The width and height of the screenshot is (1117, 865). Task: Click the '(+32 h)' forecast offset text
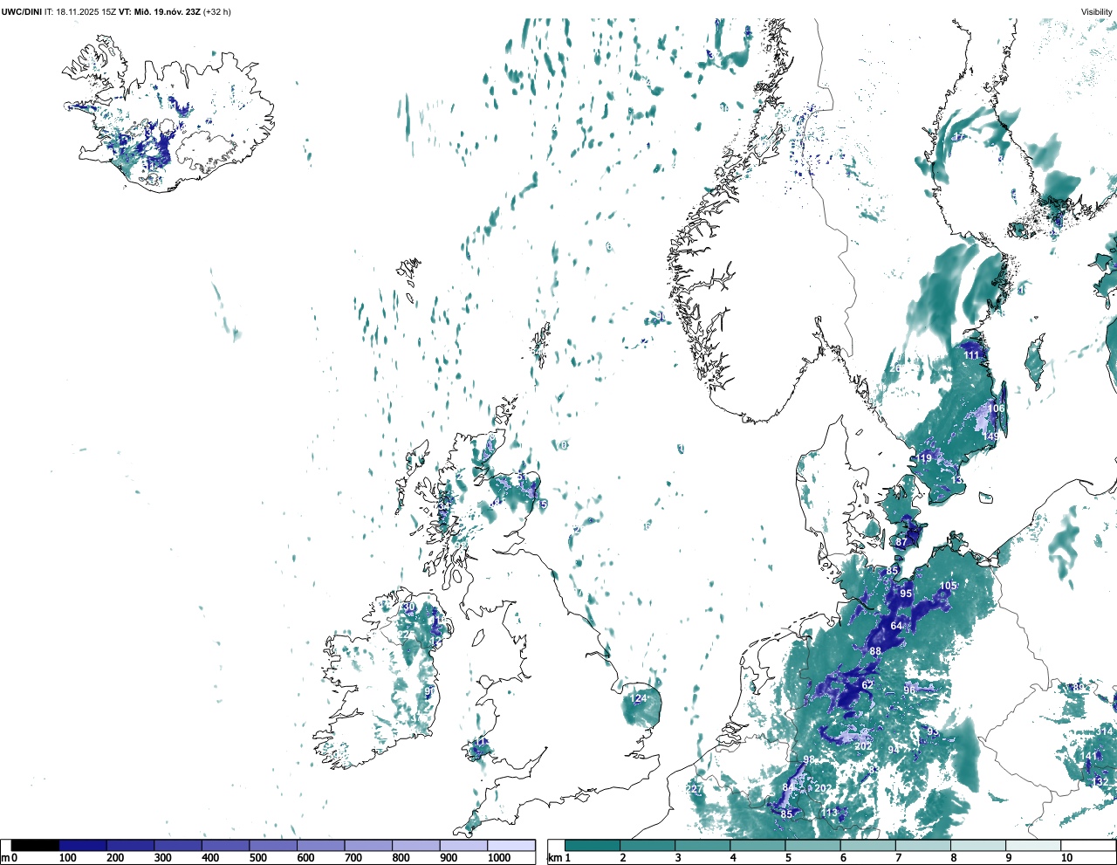click(x=217, y=11)
